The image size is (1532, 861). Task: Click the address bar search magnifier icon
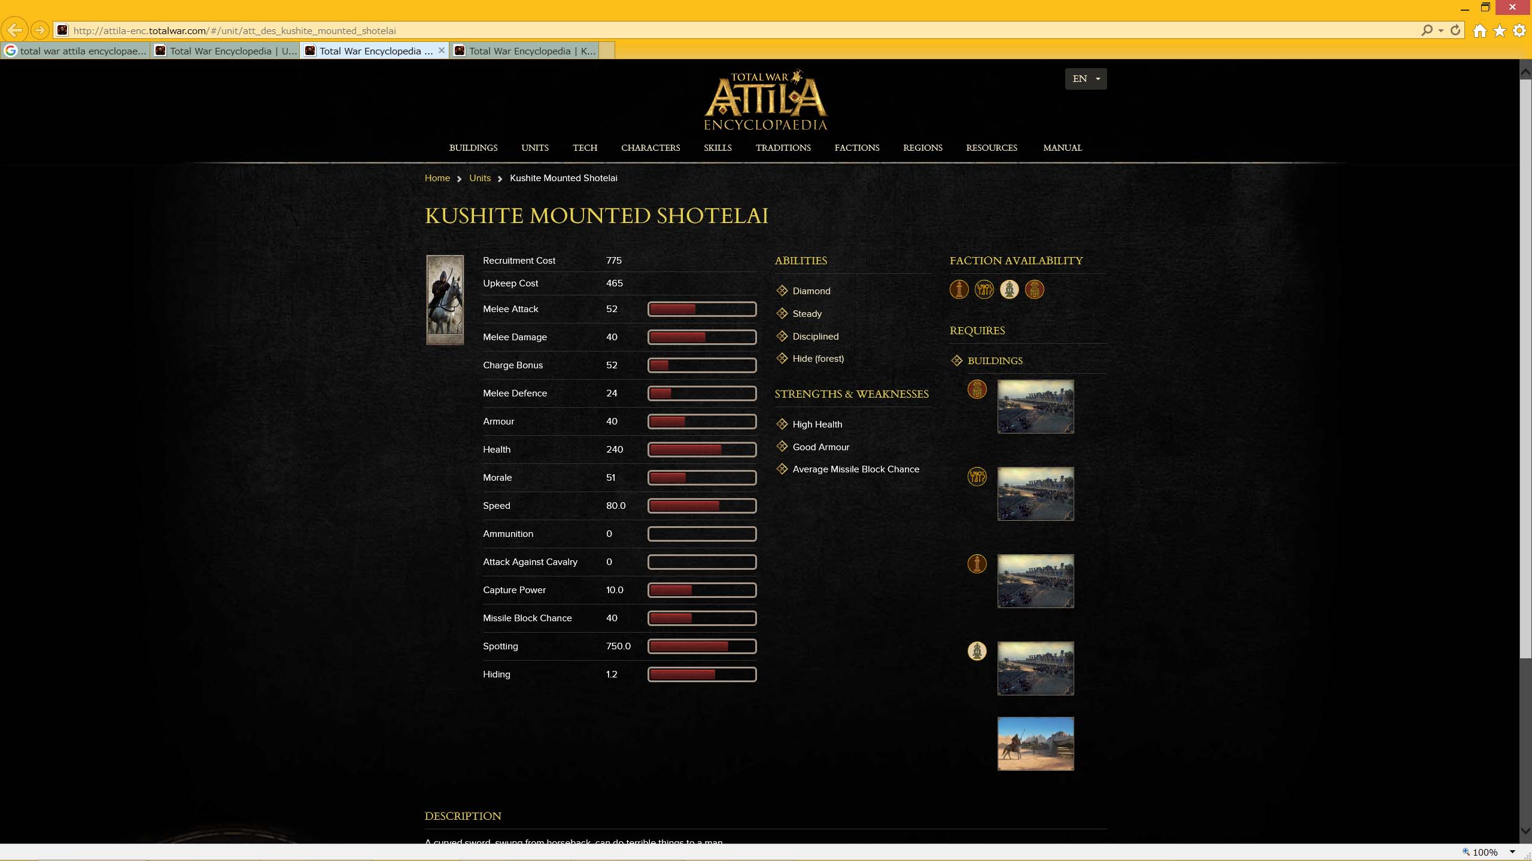(x=1427, y=30)
